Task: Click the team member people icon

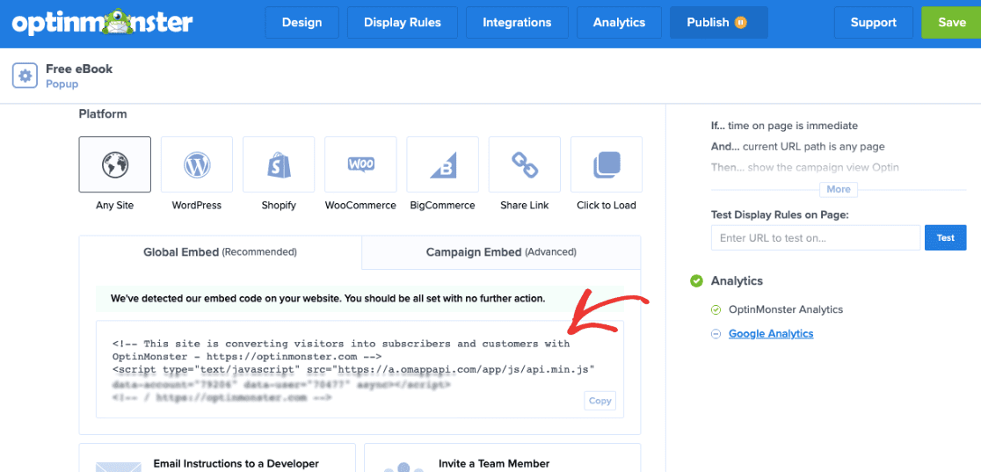Action: click(x=403, y=467)
